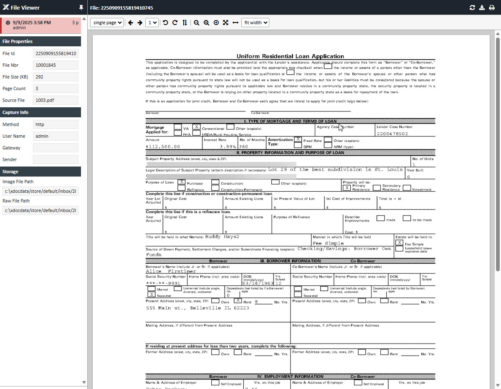Click the File Id input field
This screenshot has height=389, width=501.
click(x=56, y=53)
